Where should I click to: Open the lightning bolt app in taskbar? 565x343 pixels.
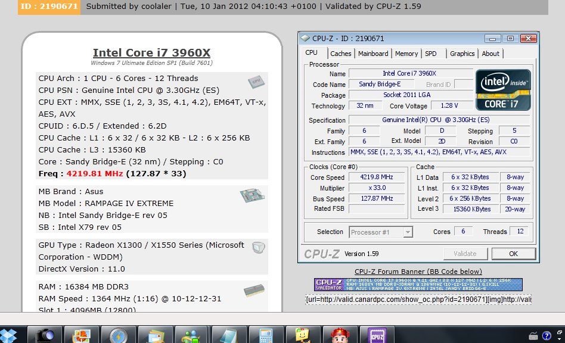coord(119,335)
